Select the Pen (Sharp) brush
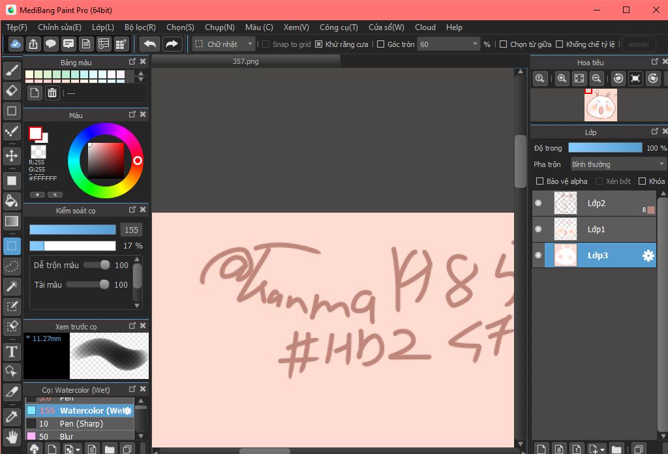The height and width of the screenshot is (454, 668). 80,424
